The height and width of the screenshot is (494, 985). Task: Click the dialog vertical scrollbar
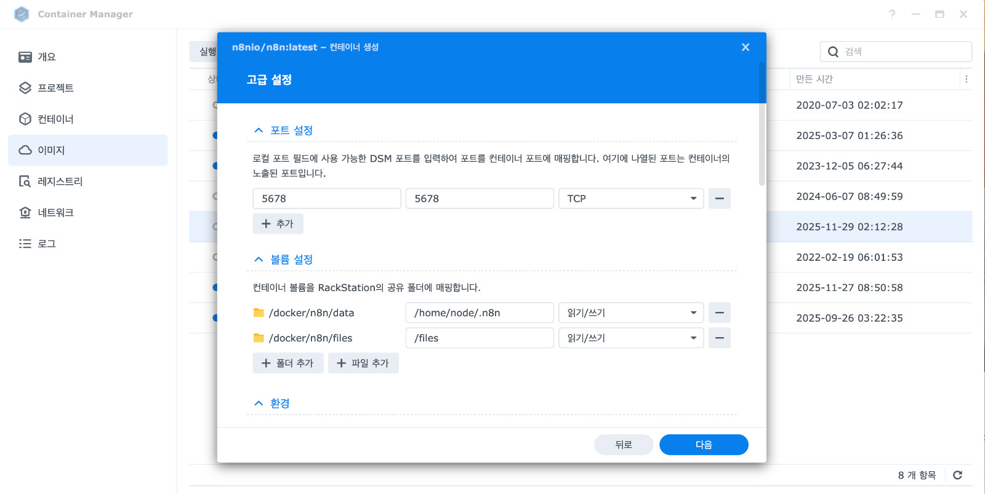(762, 123)
